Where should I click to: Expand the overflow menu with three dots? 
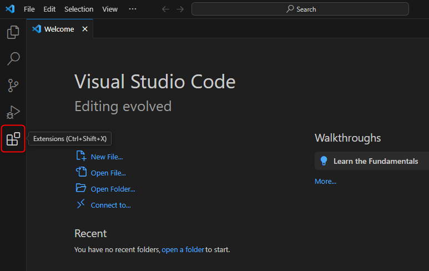(133, 9)
